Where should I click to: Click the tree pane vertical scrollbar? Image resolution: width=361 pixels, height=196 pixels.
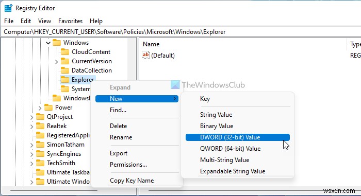[132, 59]
